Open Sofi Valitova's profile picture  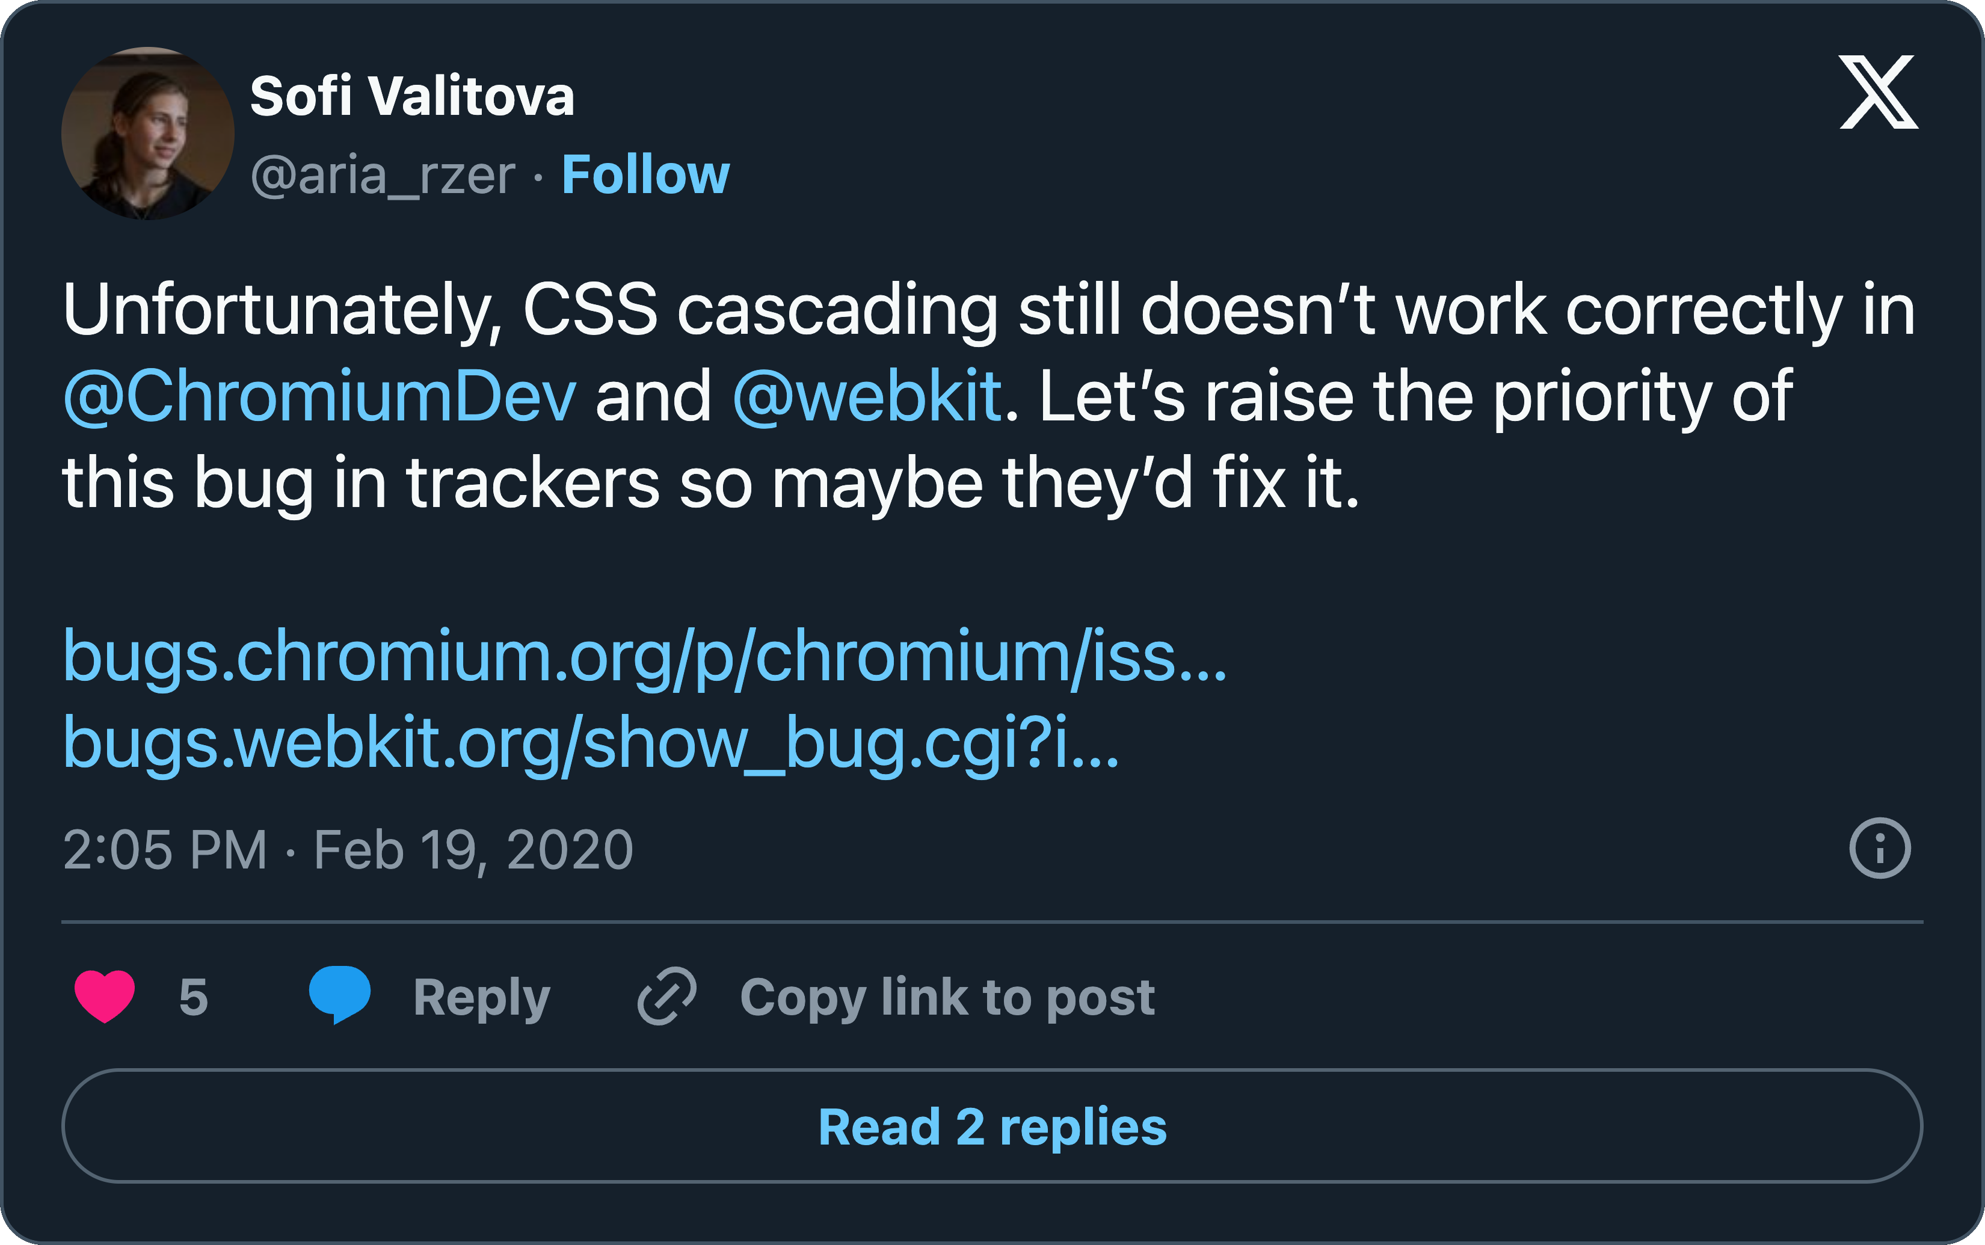point(147,134)
